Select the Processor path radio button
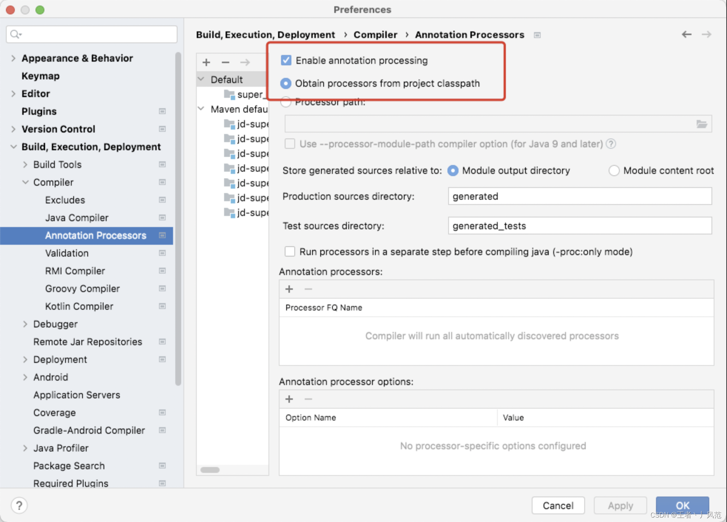This screenshot has height=522, width=727. [285, 102]
